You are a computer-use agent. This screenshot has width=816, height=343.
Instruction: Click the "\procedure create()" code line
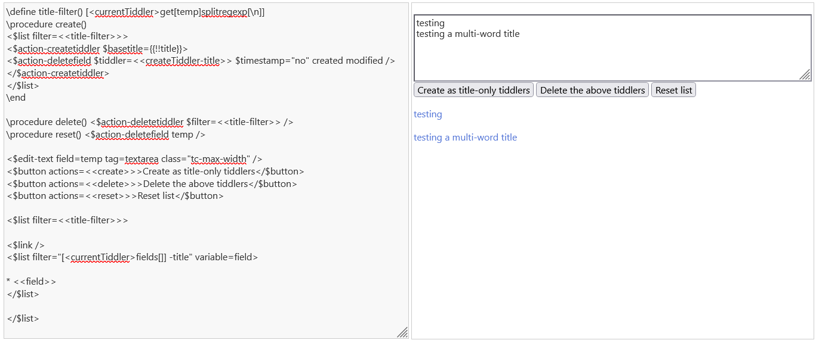pos(47,24)
